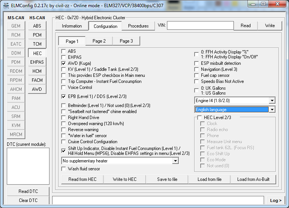Image resolution: width=289 pixels, height=208 pixels.
Task: Expand the Log panel button
Action: pos(276,200)
